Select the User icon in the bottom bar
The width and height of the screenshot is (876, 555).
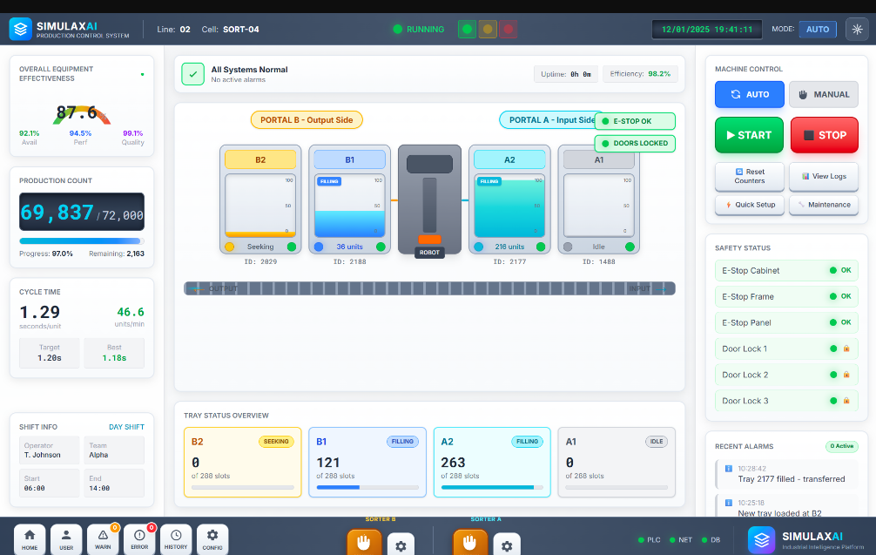(x=65, y=538)
